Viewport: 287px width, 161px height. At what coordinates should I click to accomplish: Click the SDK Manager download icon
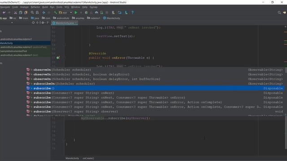(126, 13)
